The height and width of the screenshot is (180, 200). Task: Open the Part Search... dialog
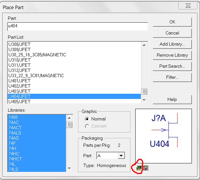point(172,66)
